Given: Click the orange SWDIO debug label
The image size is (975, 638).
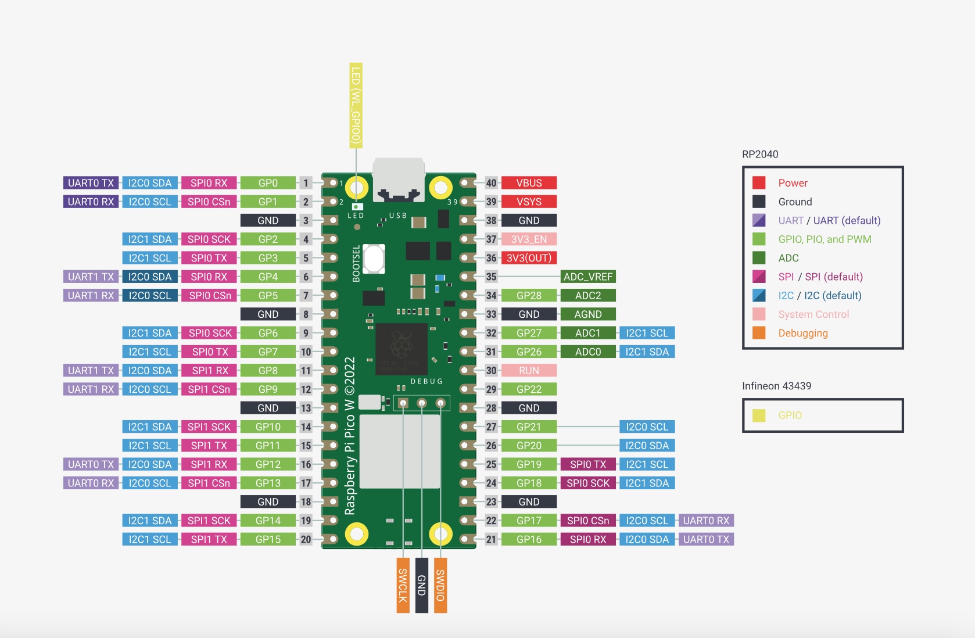Looking at the screenshot, I should click(x=440, y=585).
